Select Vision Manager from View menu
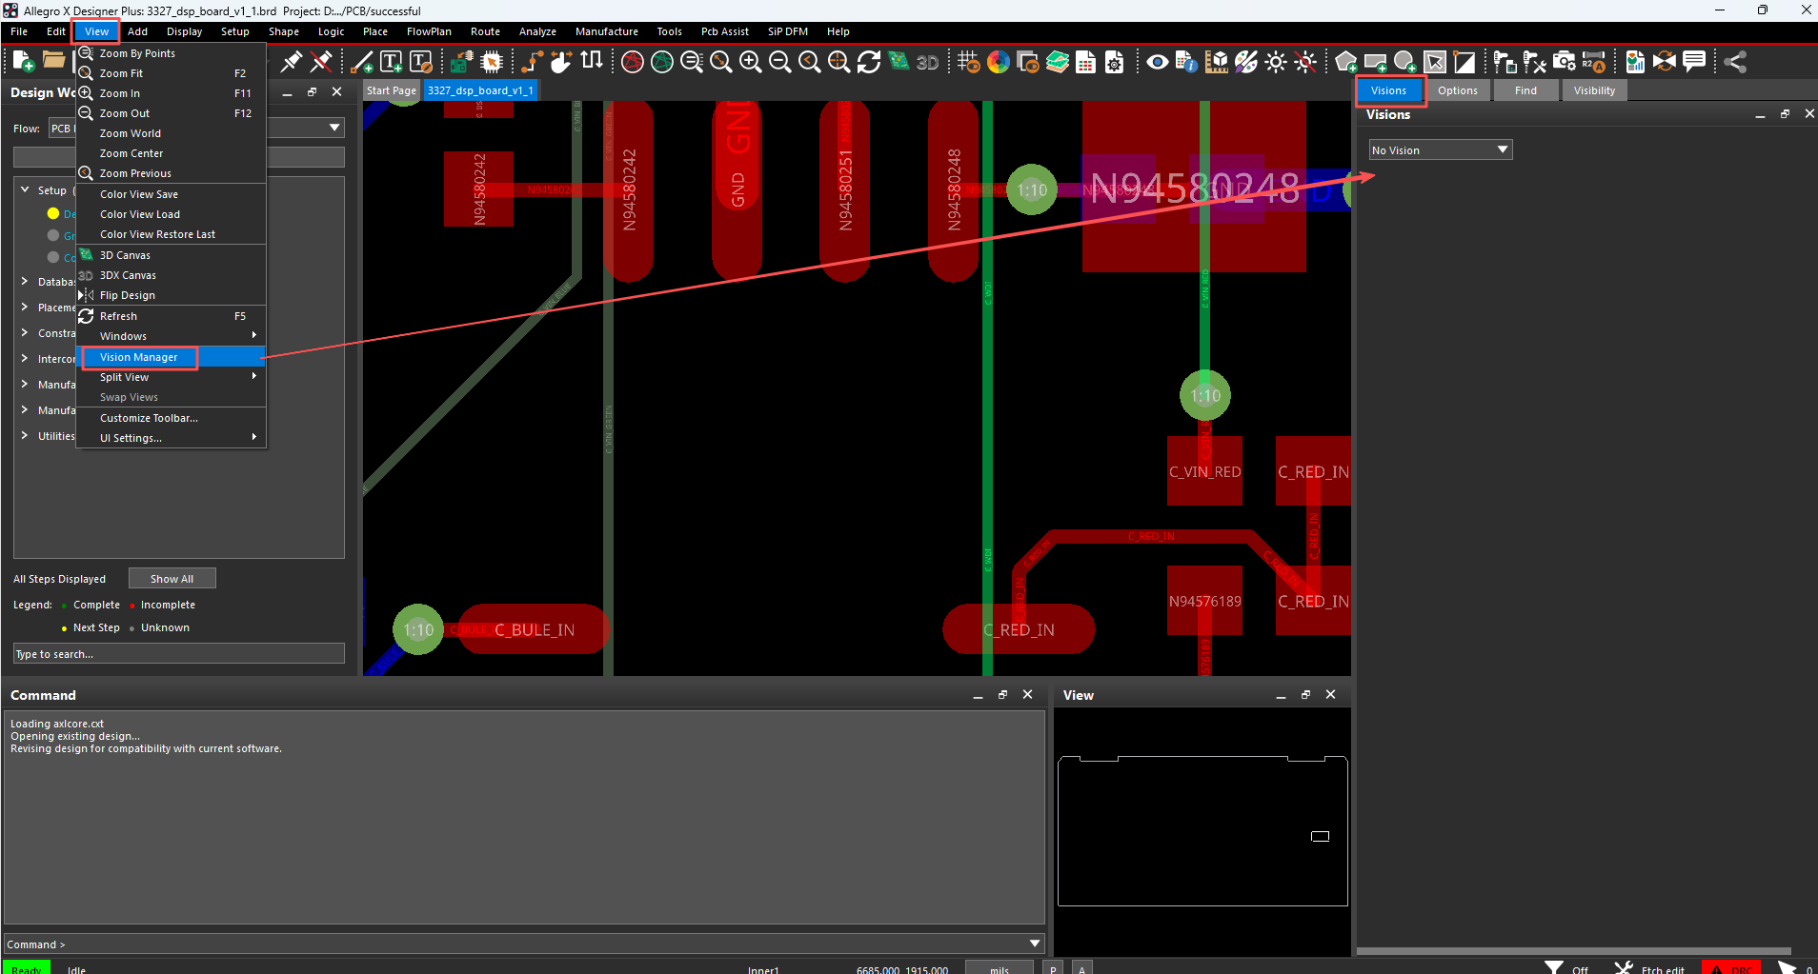 tap(139, 357)
